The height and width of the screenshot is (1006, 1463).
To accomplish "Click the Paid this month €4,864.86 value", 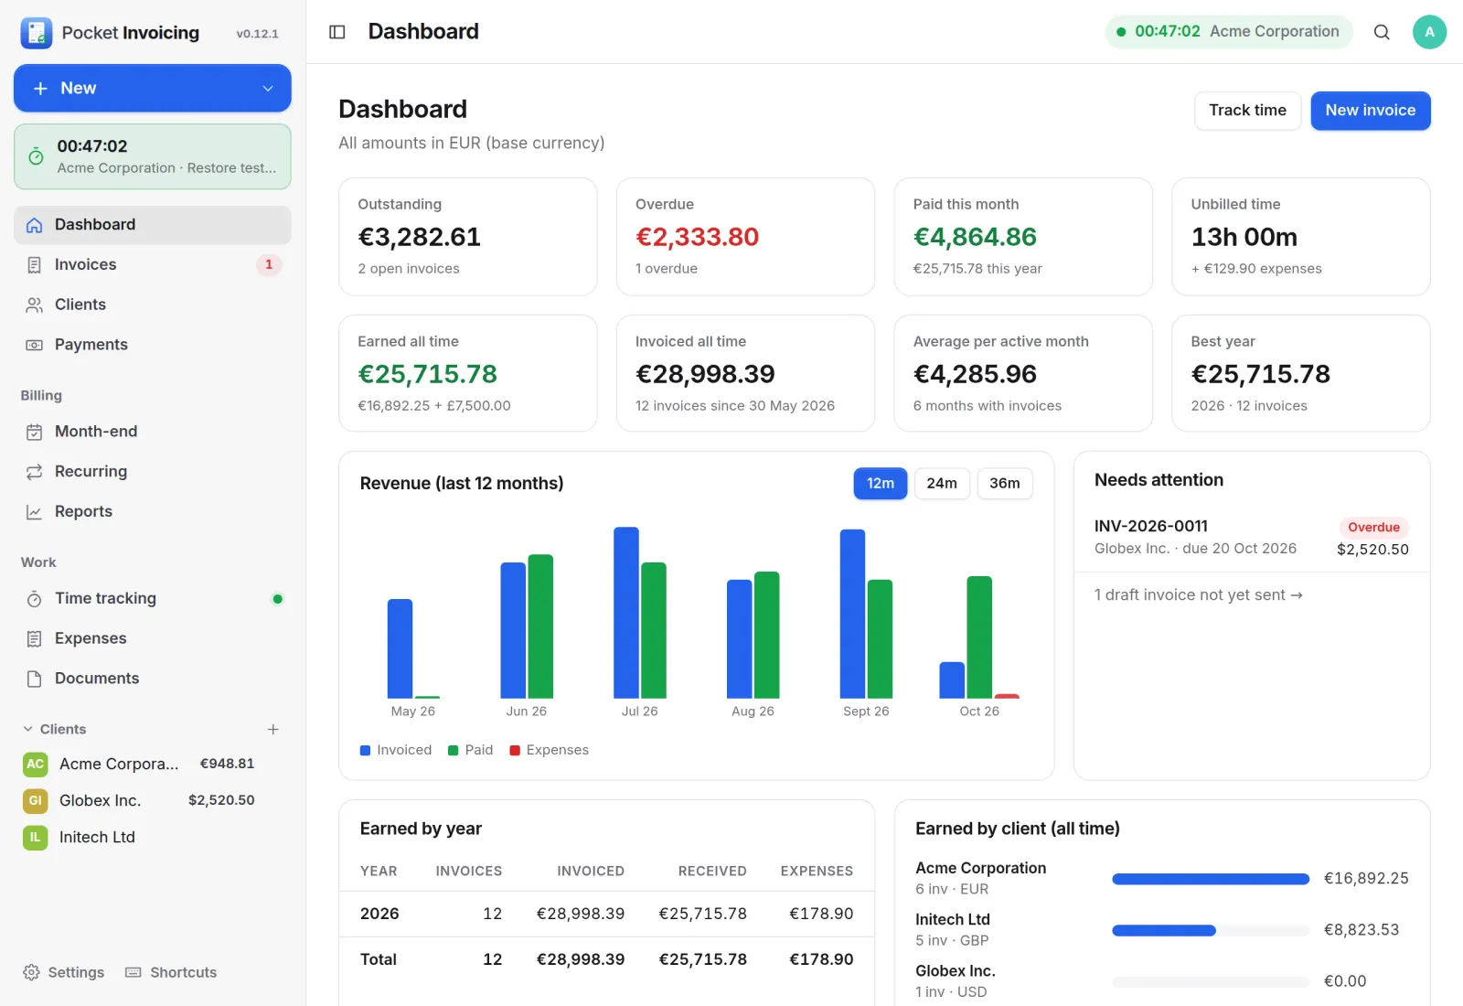I will point(975,237).
